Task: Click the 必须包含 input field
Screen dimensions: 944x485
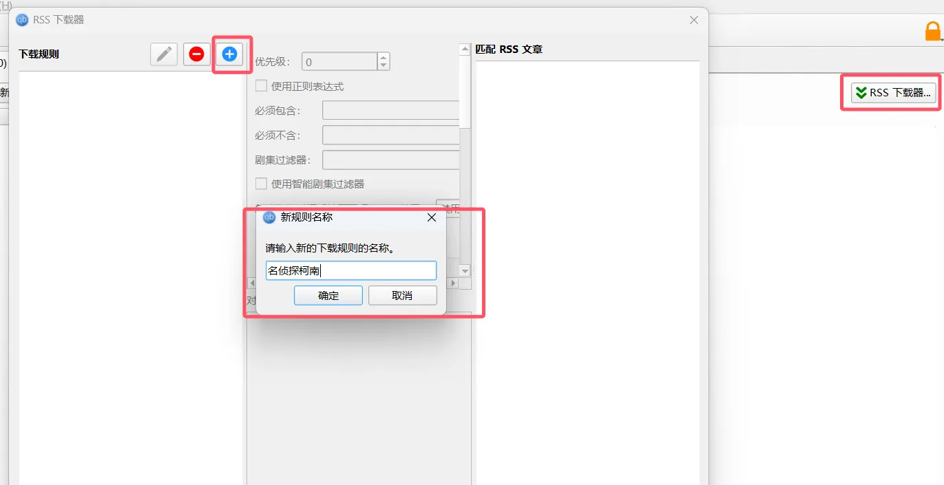Action: pos(391,110)
